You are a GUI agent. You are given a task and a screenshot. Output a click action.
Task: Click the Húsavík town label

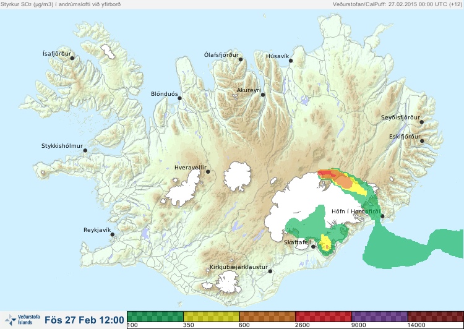tap(278, 56)
